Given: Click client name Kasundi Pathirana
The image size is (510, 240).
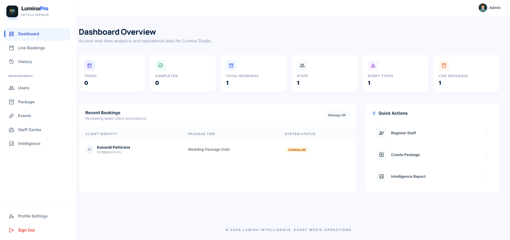Looking at the screenshot, I should tap(113, 147).
